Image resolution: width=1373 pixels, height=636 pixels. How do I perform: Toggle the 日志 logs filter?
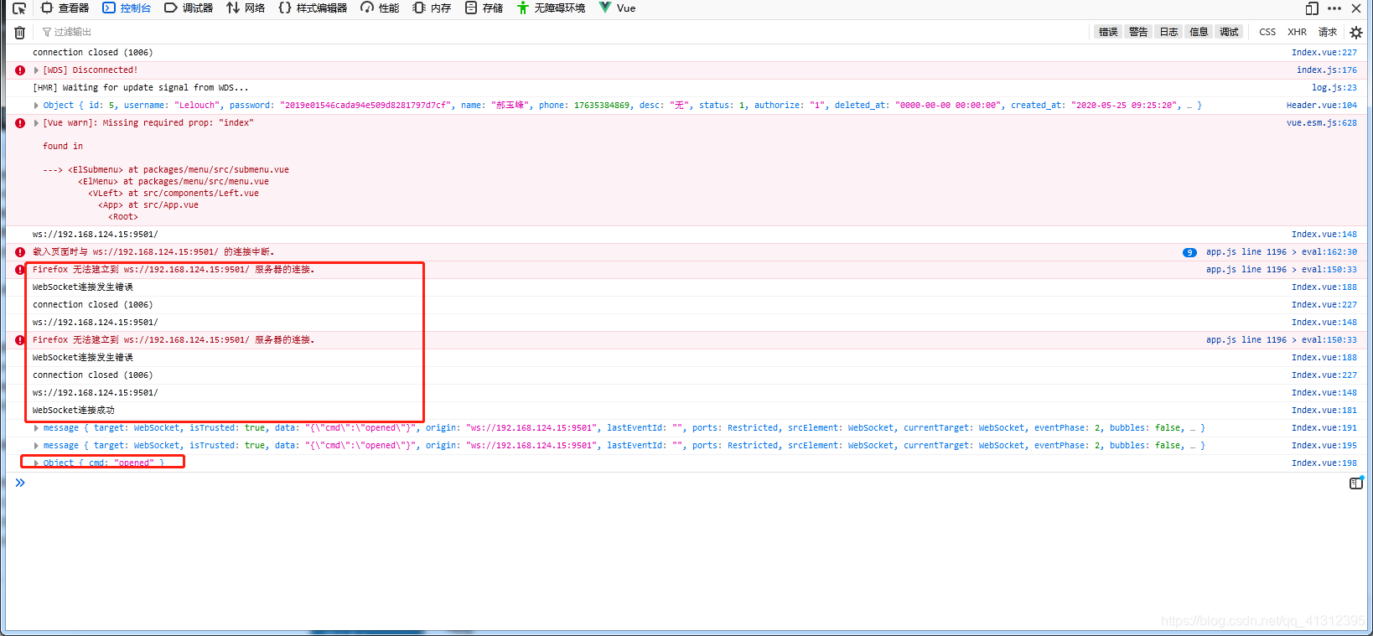(x=1168, y=32)
